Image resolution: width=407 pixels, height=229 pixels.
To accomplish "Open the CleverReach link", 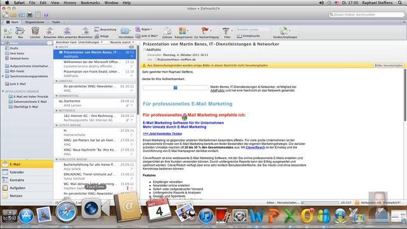I will pos(255,147).
